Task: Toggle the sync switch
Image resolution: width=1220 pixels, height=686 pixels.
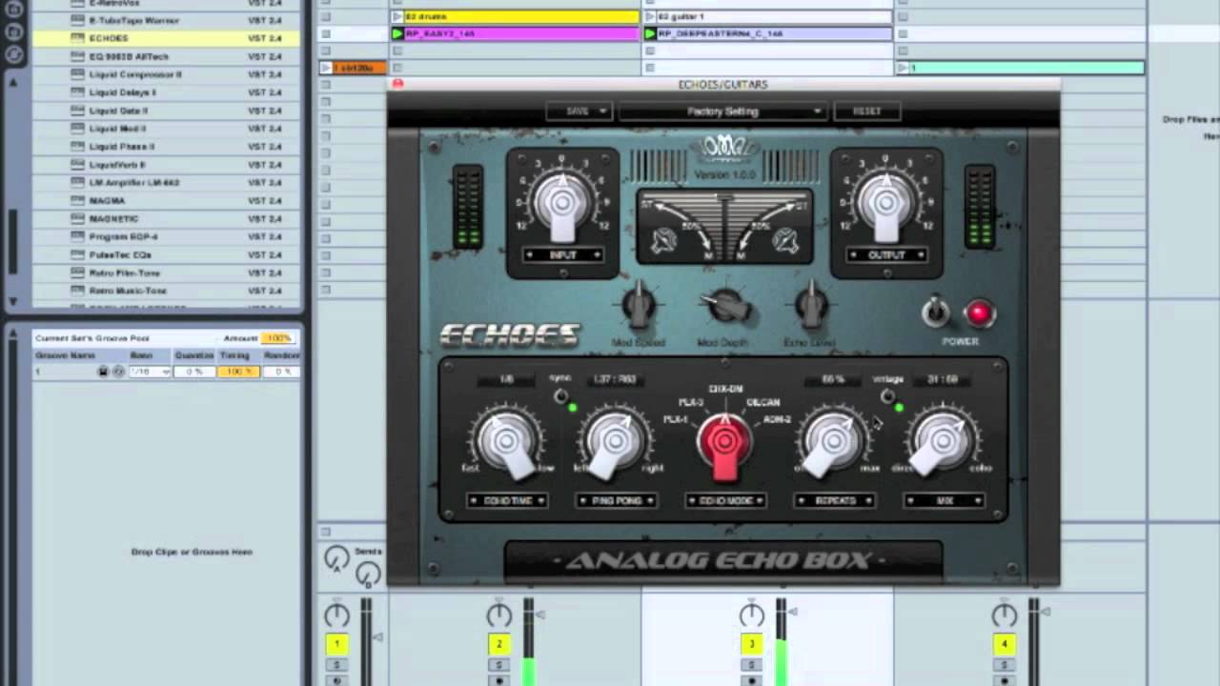Action: 560,396
